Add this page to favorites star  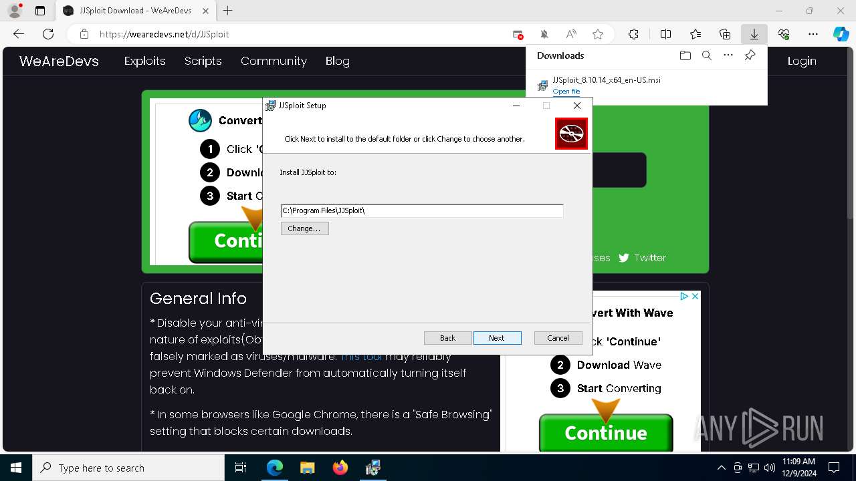pyautogui.click(x=598, y=34)
